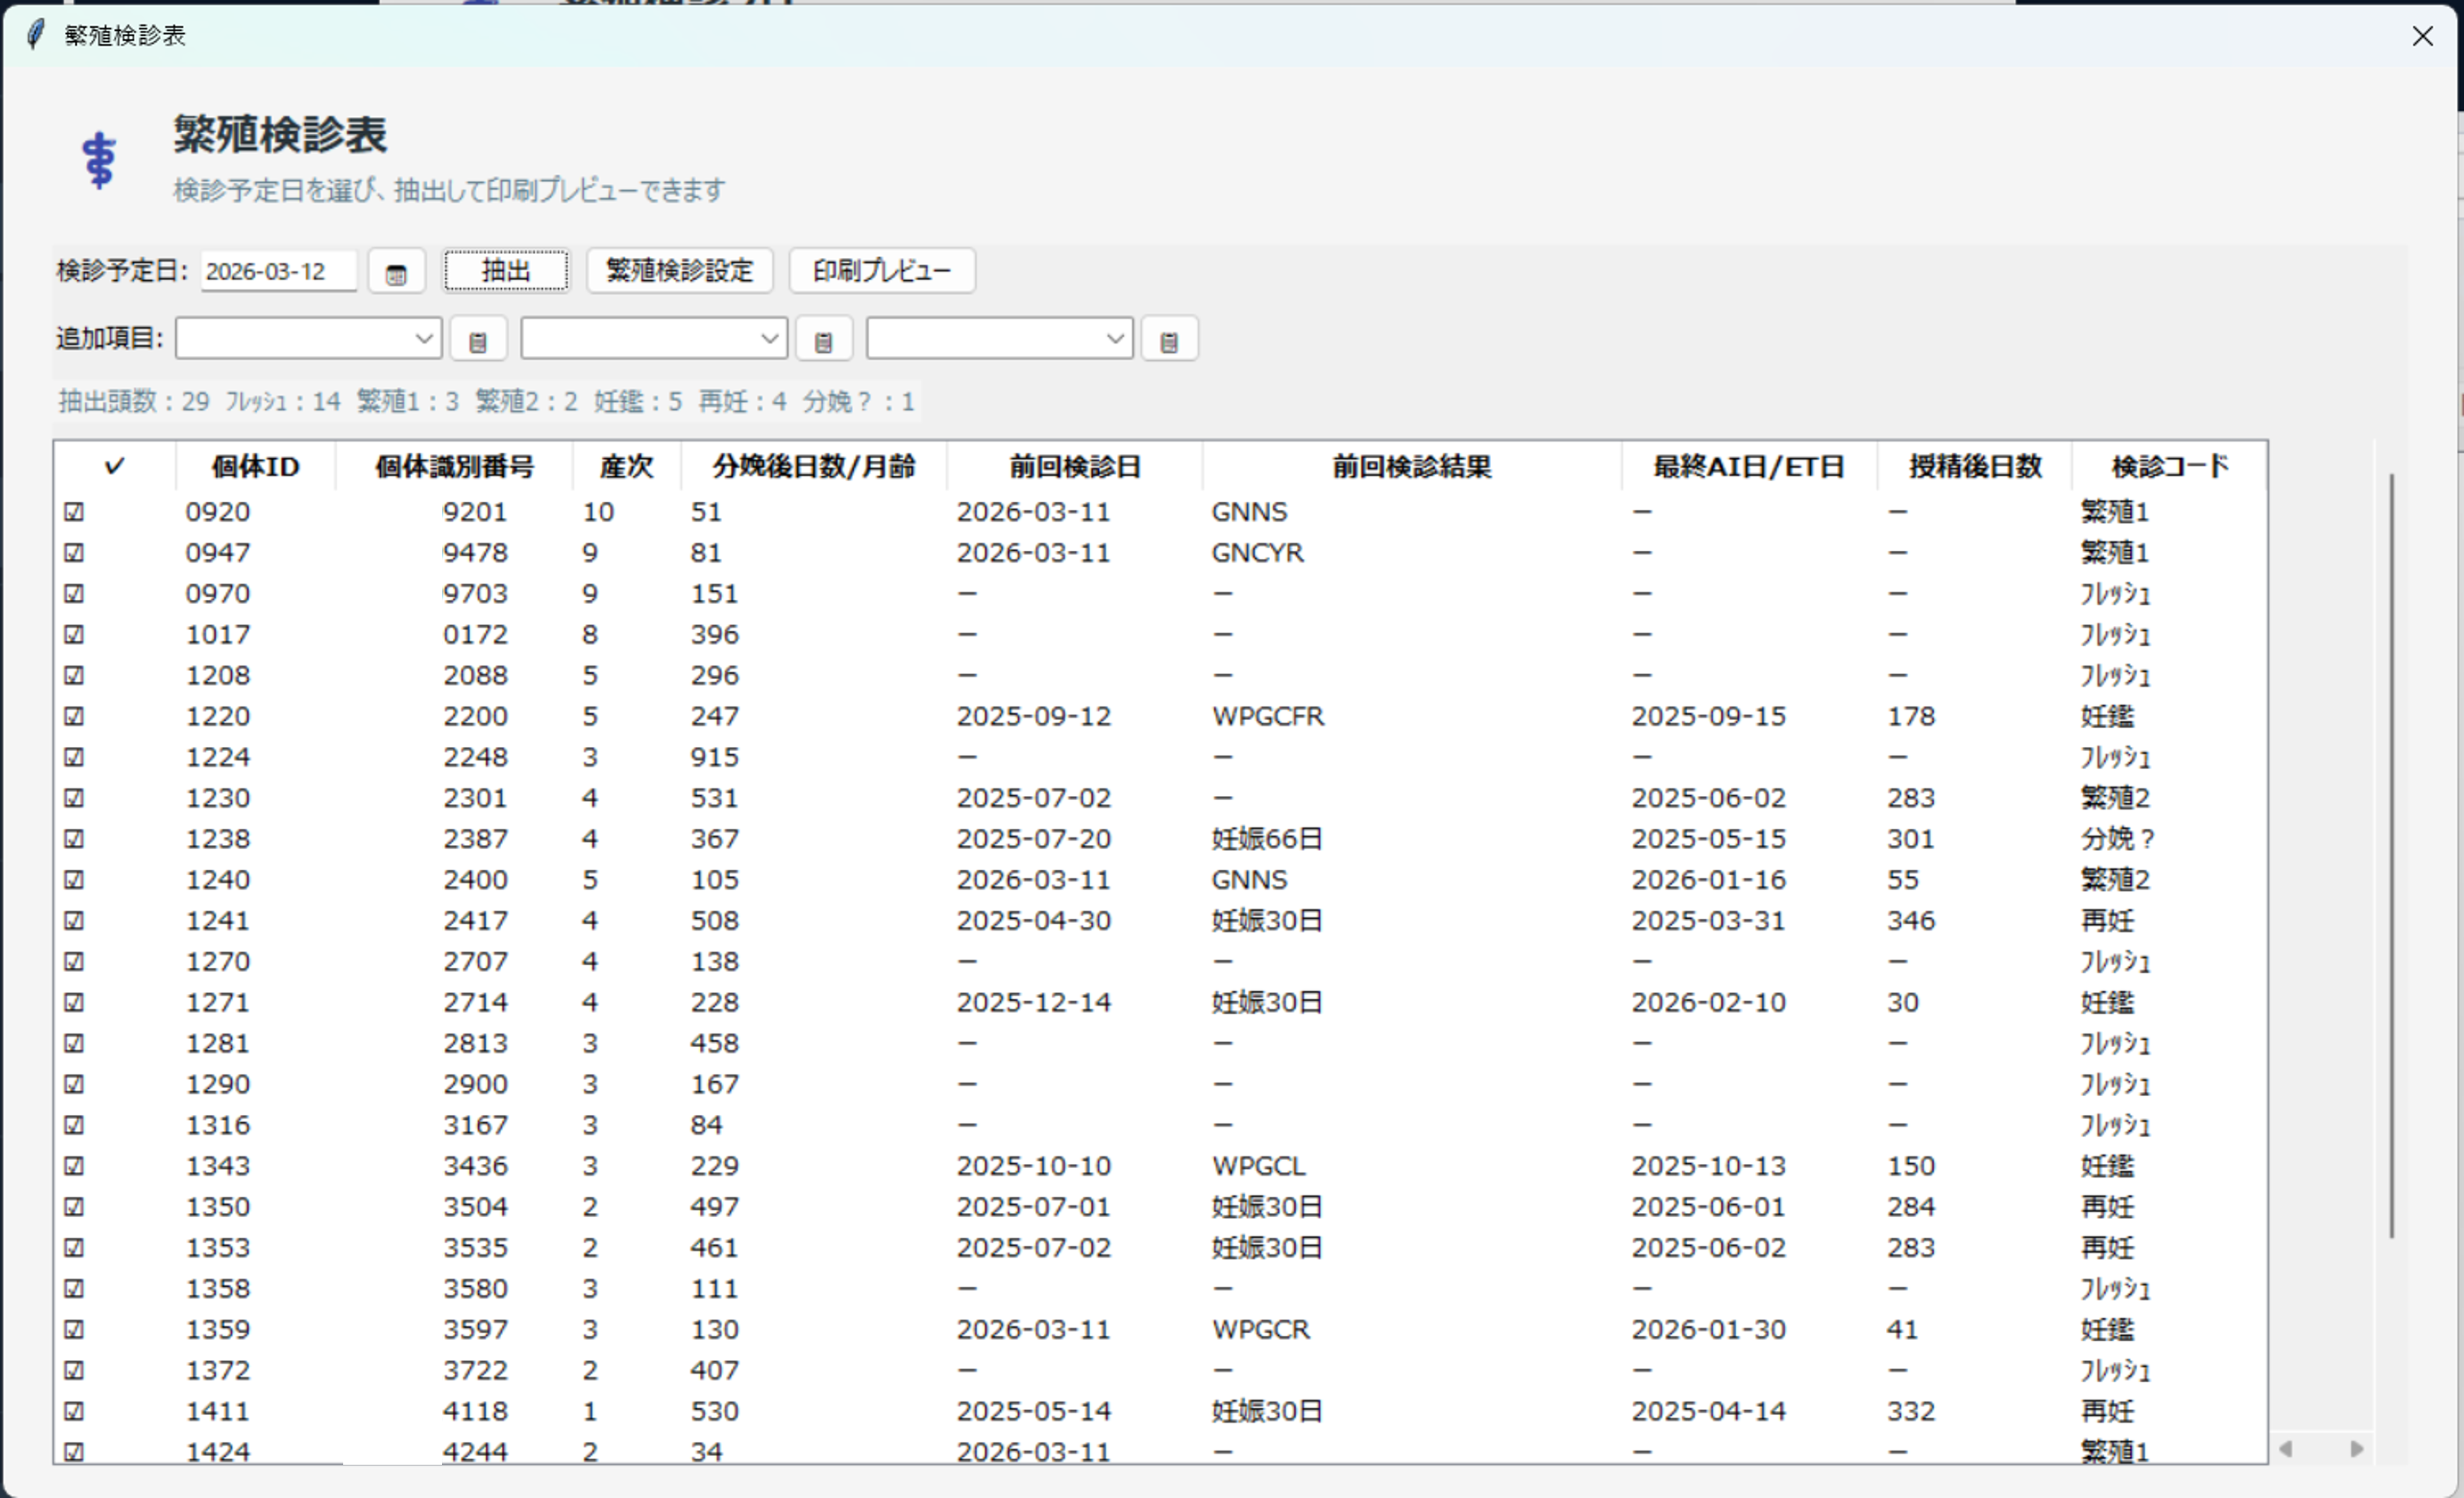Viewport: 2464px width, 1498px height.
Task: Select the WPGCFR result cell
Action: click(x=1268, y=716)
